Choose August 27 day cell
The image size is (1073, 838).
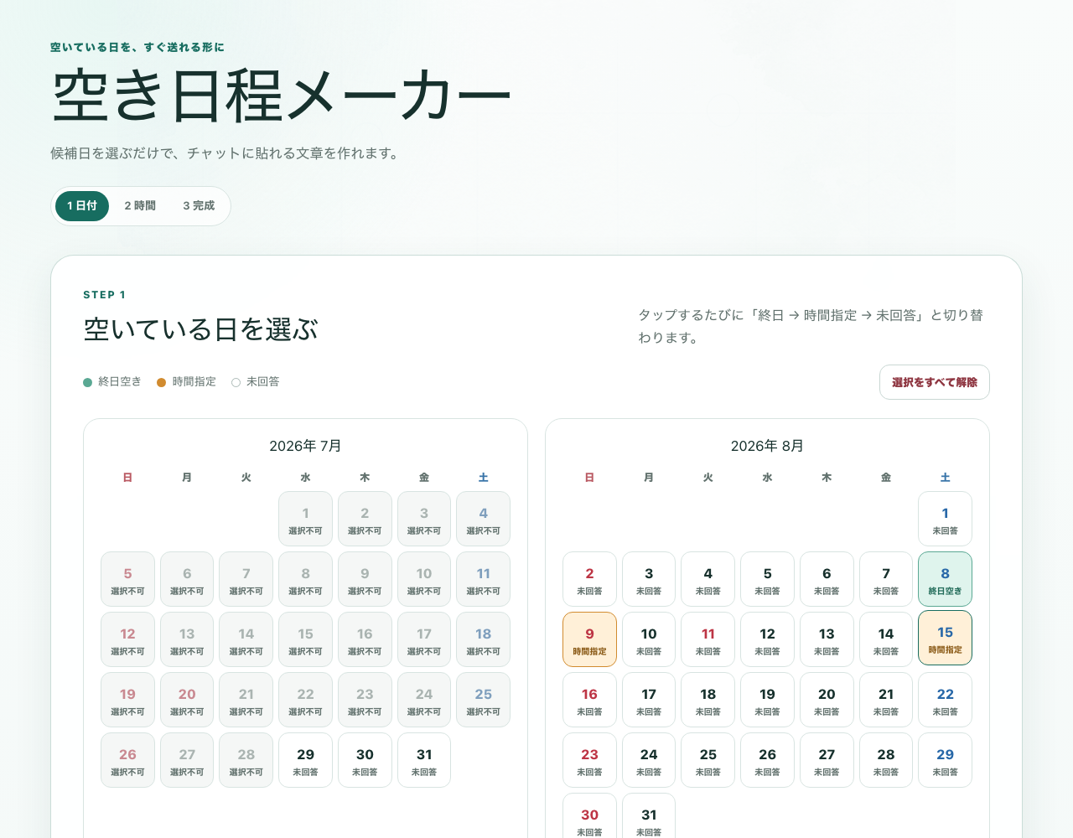[x=827, y=760]
